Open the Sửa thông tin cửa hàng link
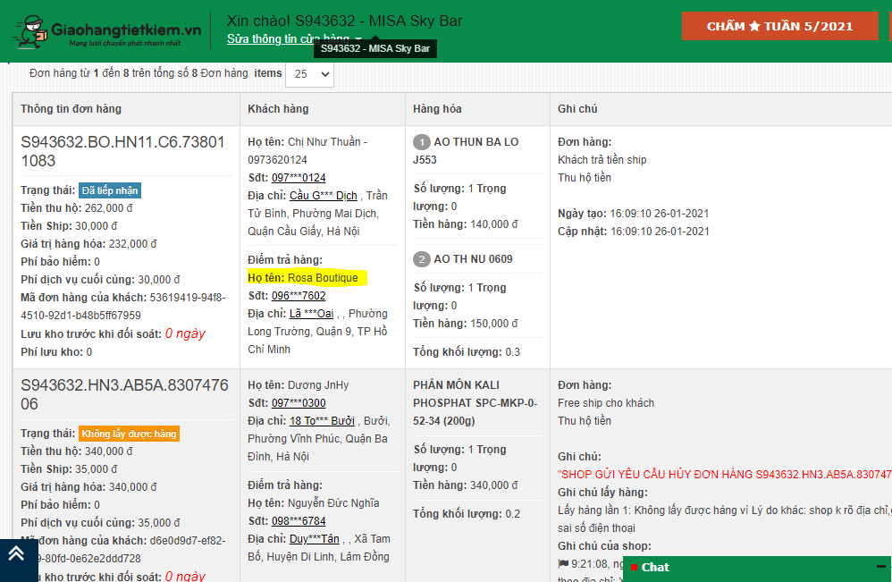This screenshot has height=582, width=892. [288, 38]
